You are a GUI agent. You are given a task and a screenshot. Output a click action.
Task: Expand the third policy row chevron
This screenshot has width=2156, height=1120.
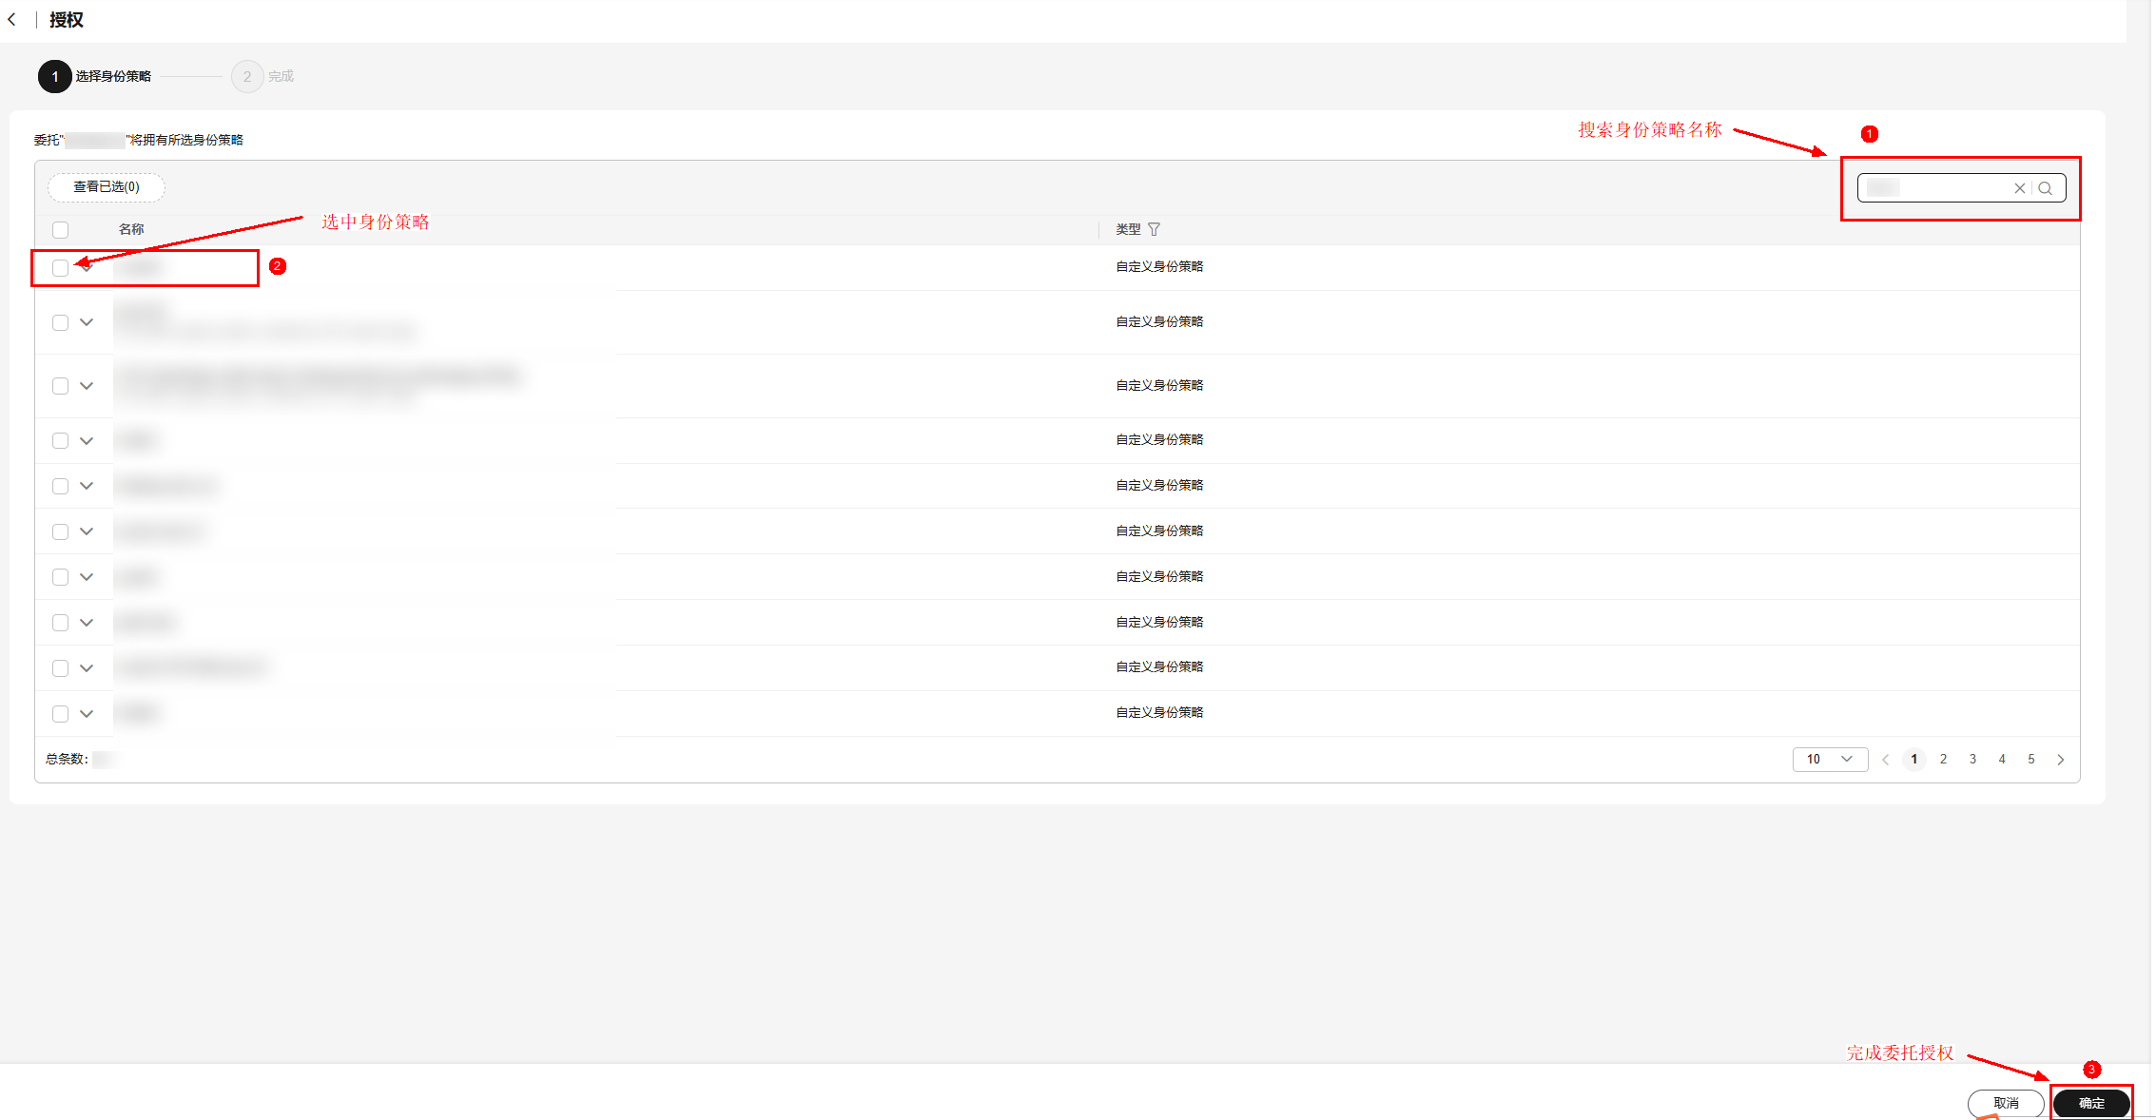pos(87,386)
